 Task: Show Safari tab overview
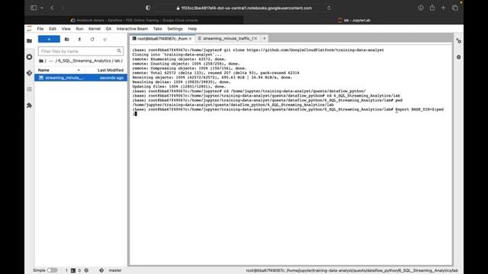pyautogui.click(x=455, y=8)
